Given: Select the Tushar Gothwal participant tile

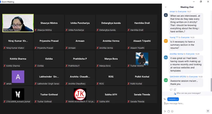Looking at the screenshot, I should point(49,95).
